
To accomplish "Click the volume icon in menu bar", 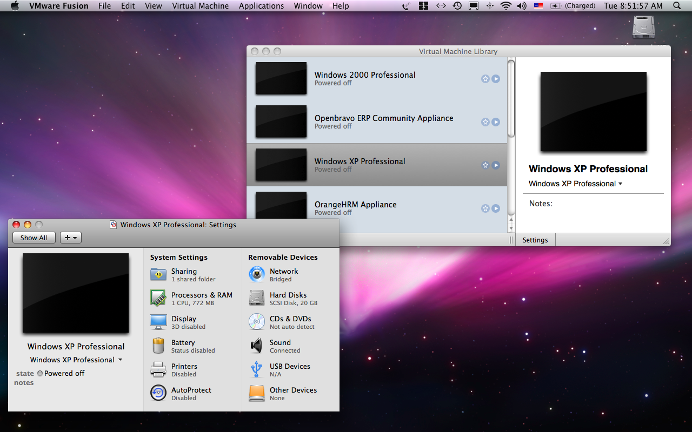I will (522, 6).
